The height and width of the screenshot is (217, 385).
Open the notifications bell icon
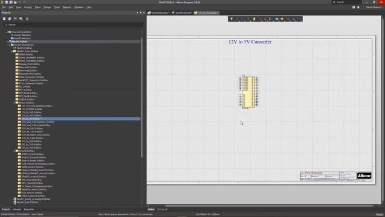tap(359, 7)
